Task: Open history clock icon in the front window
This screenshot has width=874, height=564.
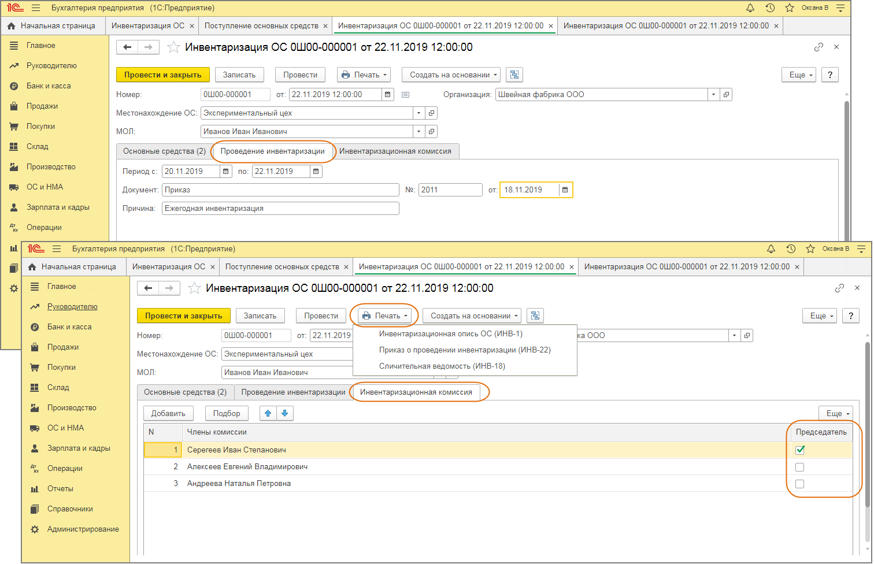Action: click(791, 249)
